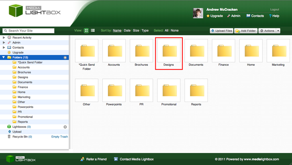The height and width of the screenshot is (165, 292).
Task: Open the Upload item in sidebar
Action: pyautogui.click(x=17, y=132)
